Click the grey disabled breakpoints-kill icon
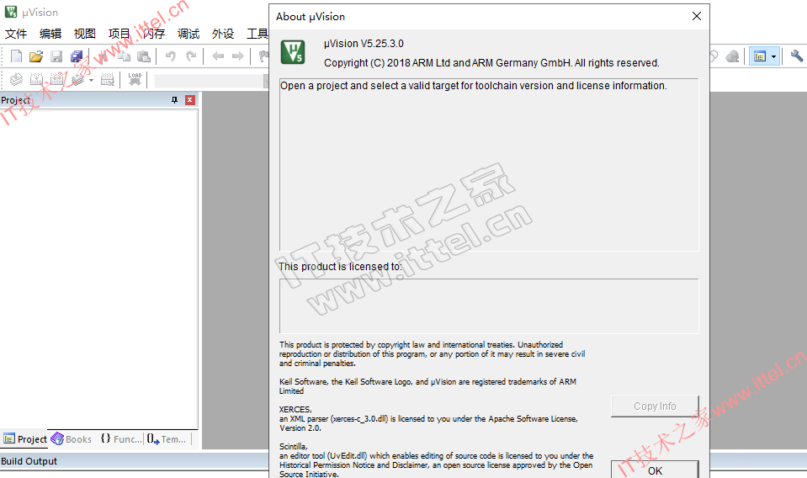The image size is (807, 478). [x=732, y=56]
